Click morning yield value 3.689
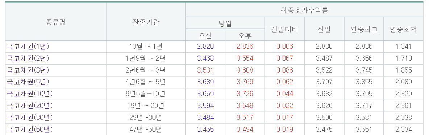The height and width of the screenshot is (135, 429). [205, 82]
